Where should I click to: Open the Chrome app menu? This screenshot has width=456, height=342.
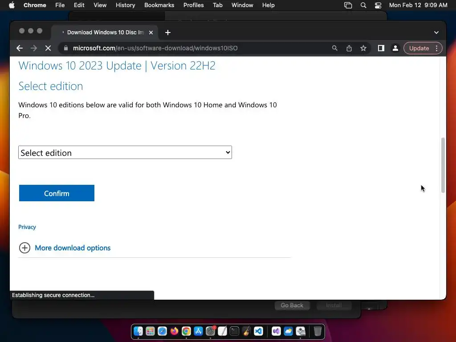(35, 5)
